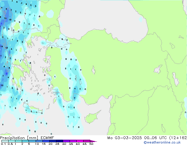The image size is (187, 145).
Task: Click the Crete island on the map
Action: pos(33,109)
